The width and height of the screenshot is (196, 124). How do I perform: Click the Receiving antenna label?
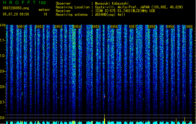pos(72,15)
